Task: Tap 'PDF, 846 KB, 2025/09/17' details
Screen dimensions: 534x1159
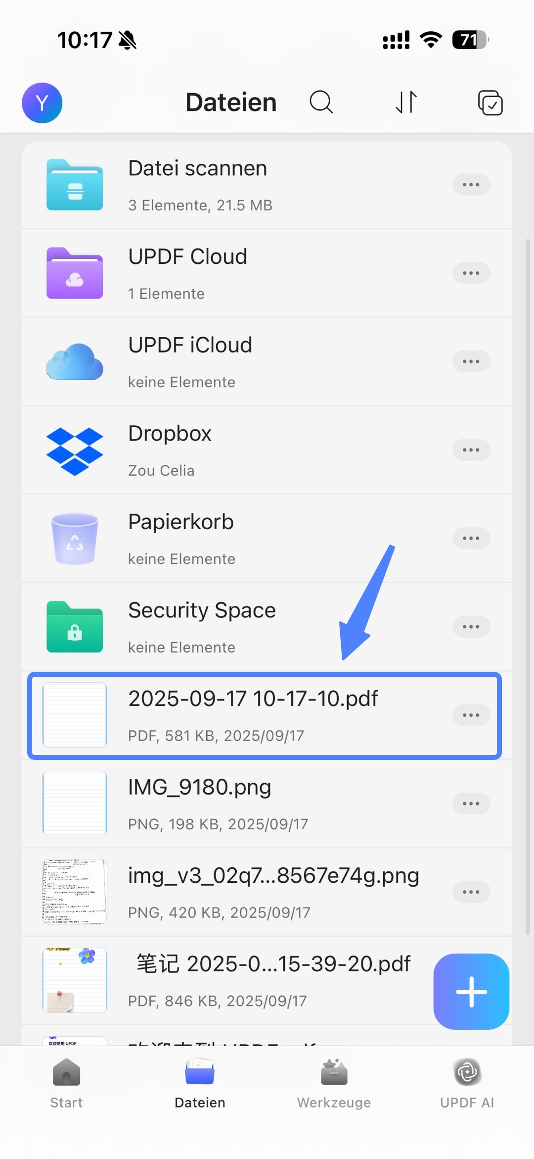Action: coord(217,1001)
